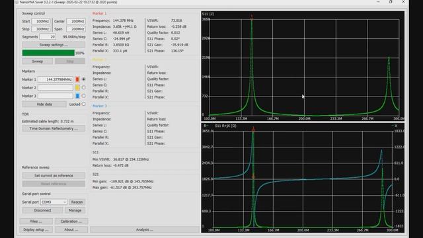The width and height of the screenshot is (423, 238).
Task: Click the empty Marker 3 frequency field
Action: (56, 96)
